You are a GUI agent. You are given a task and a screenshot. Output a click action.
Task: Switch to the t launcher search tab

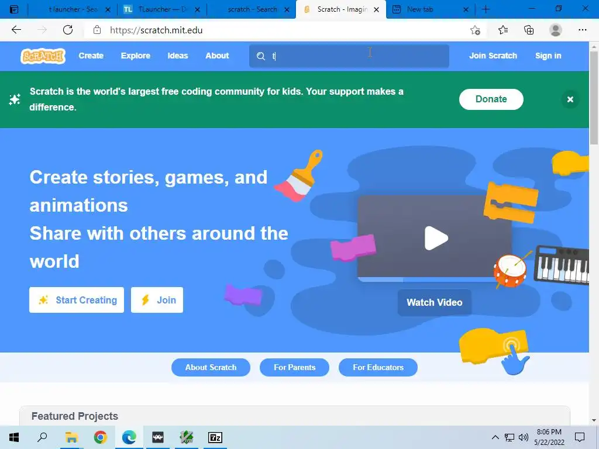pos(73,9)
